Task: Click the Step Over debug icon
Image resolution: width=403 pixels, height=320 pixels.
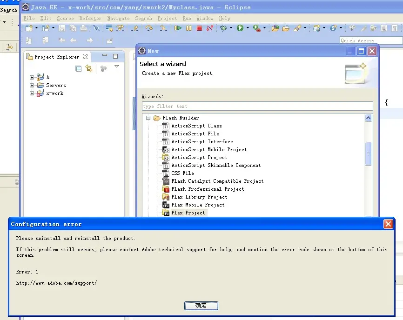Action: pyautogui.click(x=149, y=28)
